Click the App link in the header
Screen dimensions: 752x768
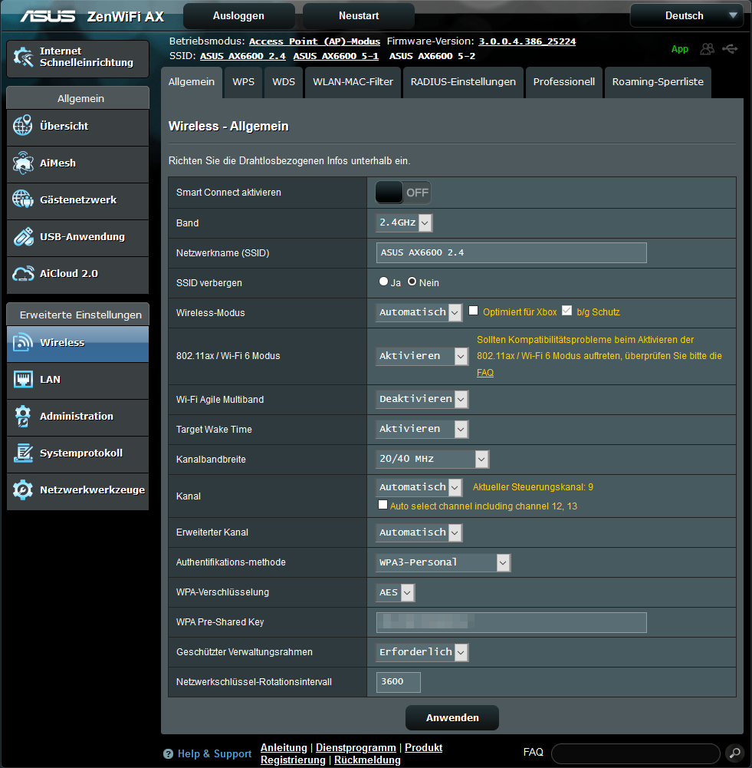(x=680, y=49)
